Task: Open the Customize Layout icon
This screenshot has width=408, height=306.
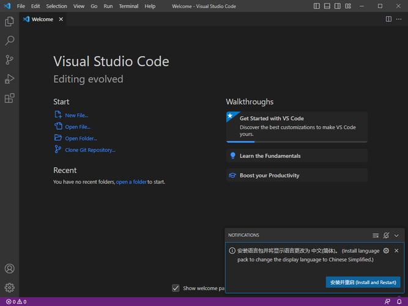Action: 348,6
